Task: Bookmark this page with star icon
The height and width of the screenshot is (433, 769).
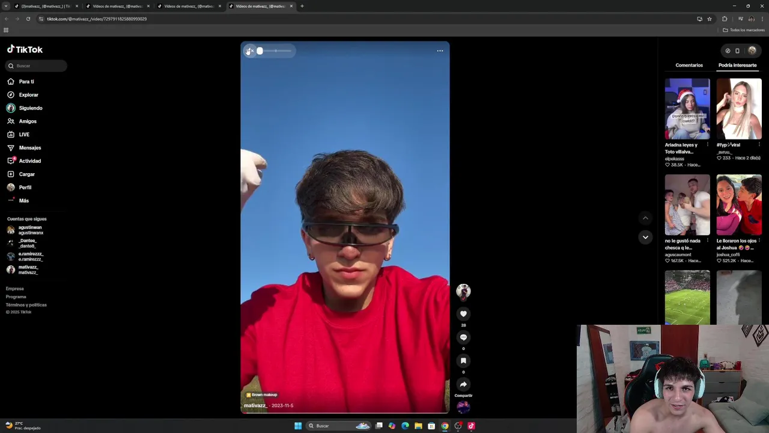Action: pos(710,19)
